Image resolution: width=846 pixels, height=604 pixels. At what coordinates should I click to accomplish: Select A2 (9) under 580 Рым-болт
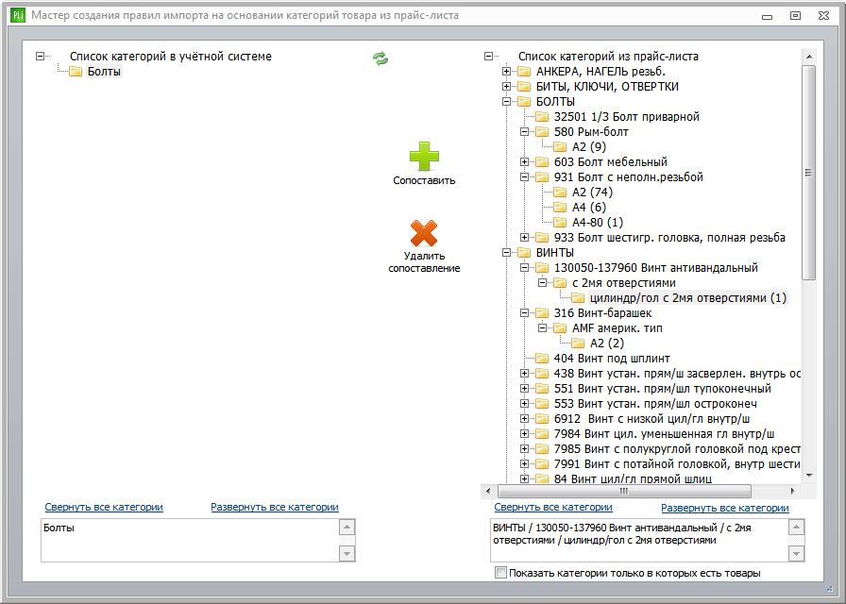[589, 146]
